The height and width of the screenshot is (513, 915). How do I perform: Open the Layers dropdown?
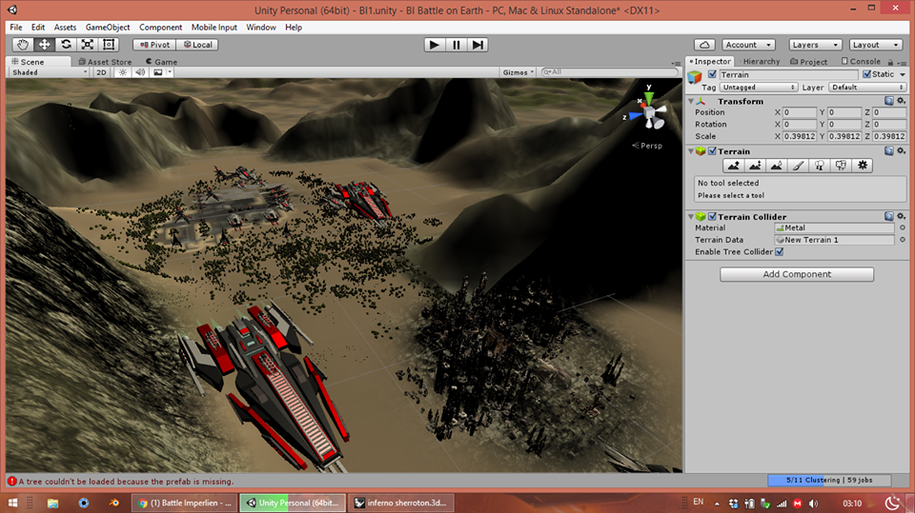815,45
